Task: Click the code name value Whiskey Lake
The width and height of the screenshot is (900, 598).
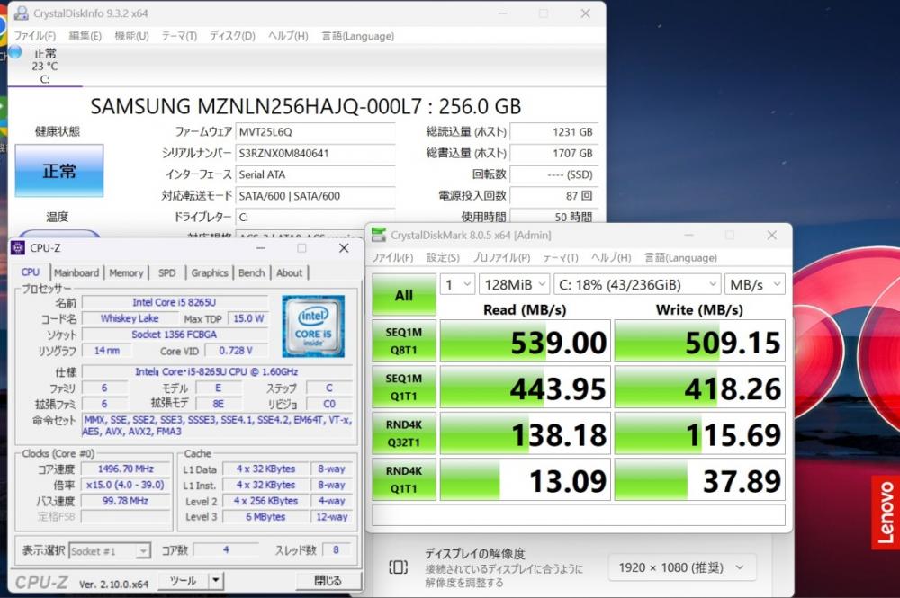Action: tap(130, 318)
